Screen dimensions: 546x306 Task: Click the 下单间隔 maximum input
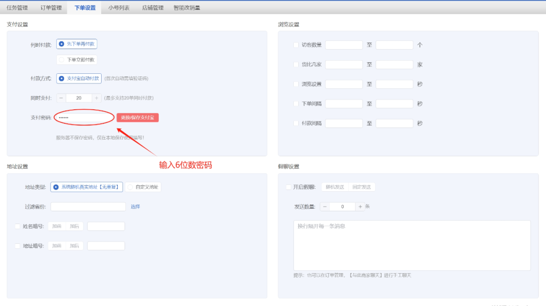(394, 104)
